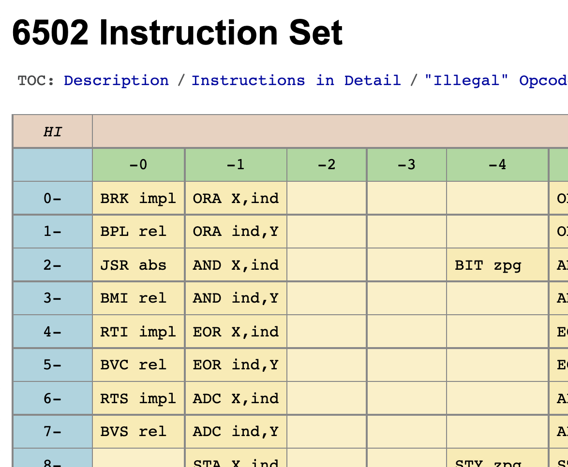Select the 2- row header
This screenshot has width=568, height=467.
[52, 265]
